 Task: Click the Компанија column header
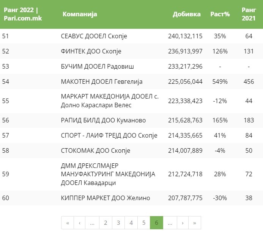click(x=80, y=14)
